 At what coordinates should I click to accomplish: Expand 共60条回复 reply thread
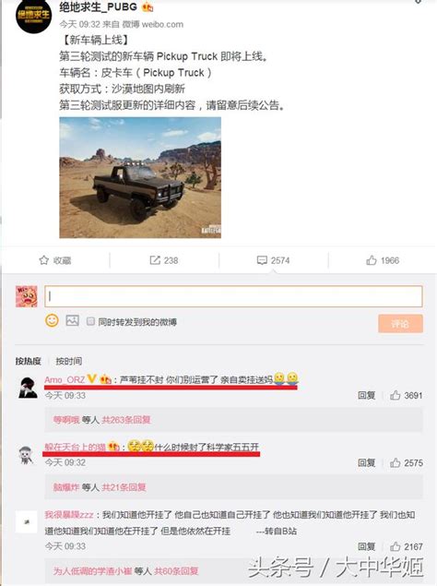(176, 570)
